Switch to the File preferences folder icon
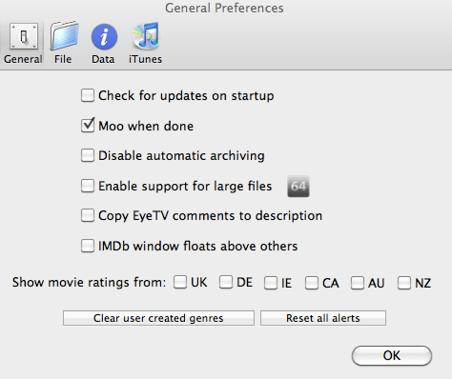 pyautogui.click(x=63, y=38)
